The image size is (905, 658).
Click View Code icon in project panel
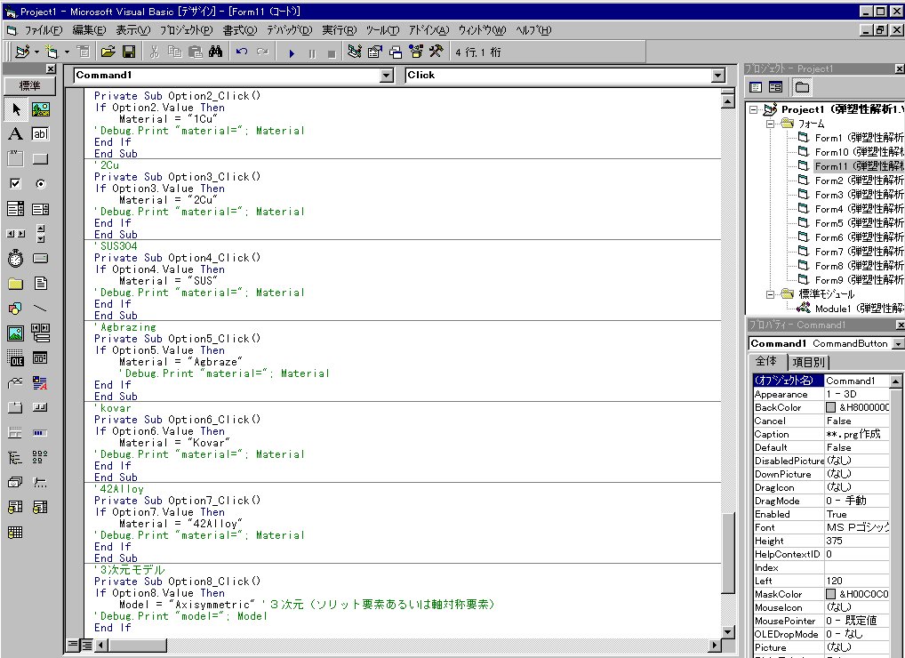(x=756, y=87)
